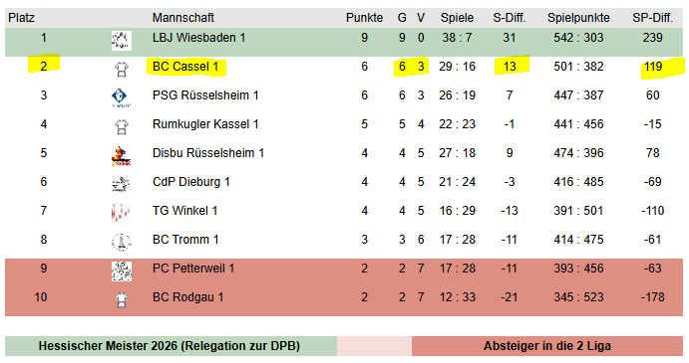Open the highlighted BC Cassel 1 team
689x363 pixels.
[x=185, y=67]
